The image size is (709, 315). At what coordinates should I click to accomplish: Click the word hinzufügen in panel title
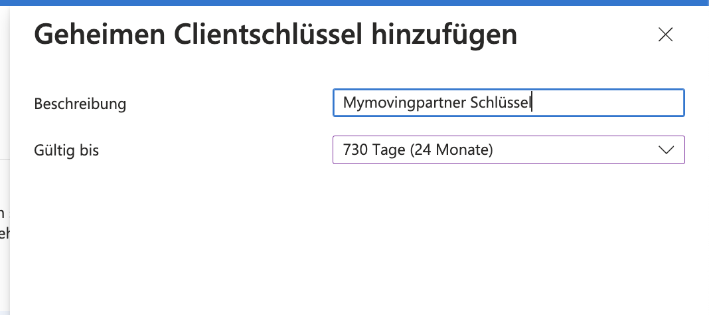(444, 35)
